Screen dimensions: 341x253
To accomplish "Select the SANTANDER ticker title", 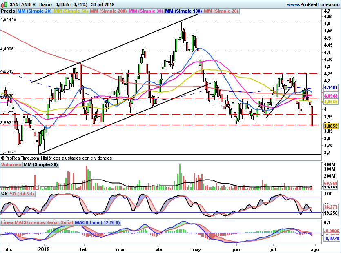I will pyautogui.click(x=22, y=4).
